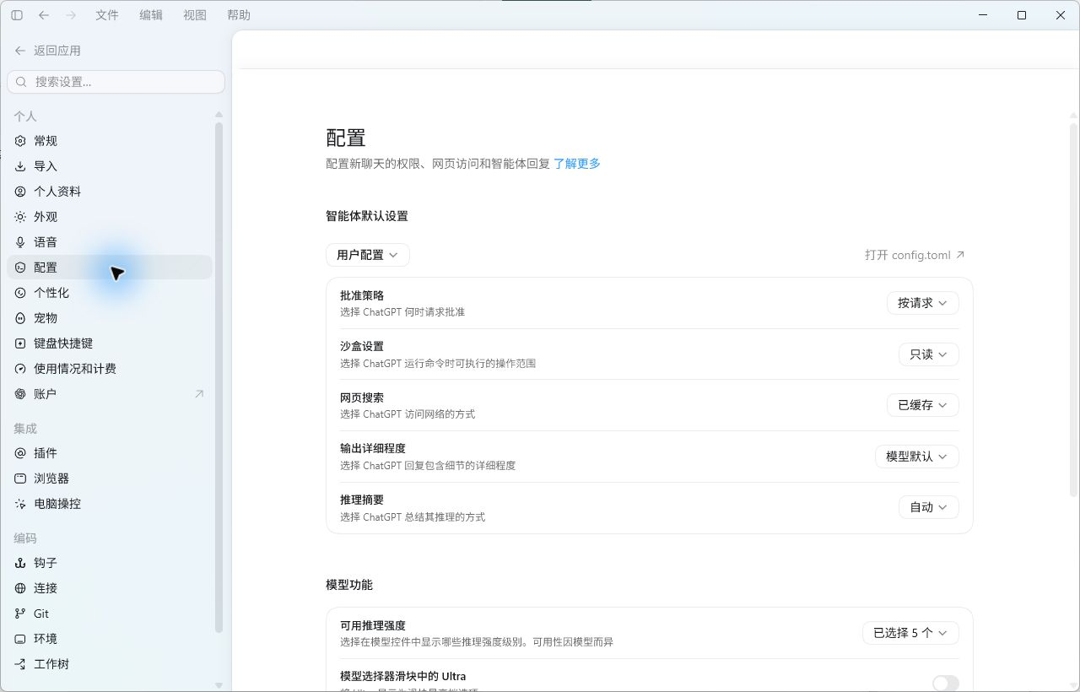Click the download icon beside 导入
The width and height of the screenshot is (1080, 692).
click(x=20, y=166)
